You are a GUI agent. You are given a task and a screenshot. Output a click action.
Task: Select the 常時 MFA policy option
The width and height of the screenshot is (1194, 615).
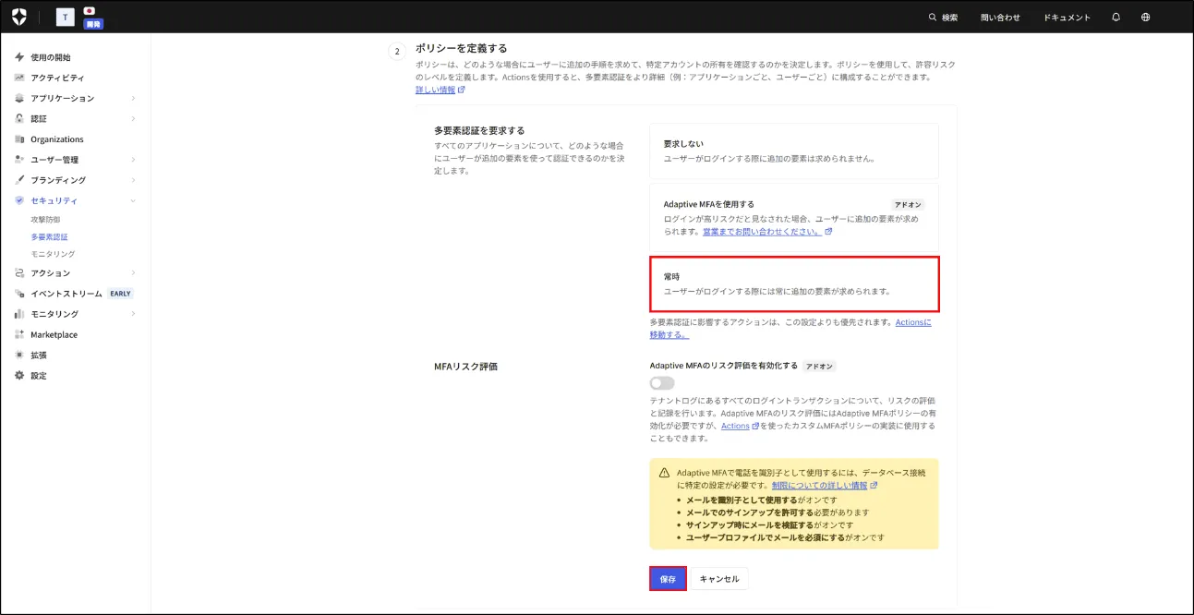point(793,284)
